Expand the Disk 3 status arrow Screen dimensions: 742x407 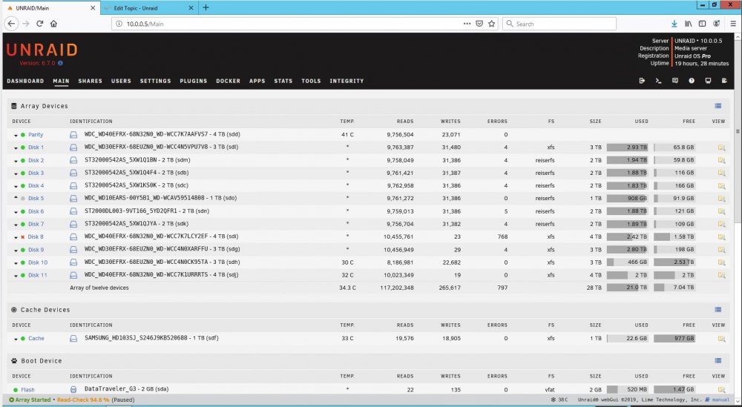[16, 173]
